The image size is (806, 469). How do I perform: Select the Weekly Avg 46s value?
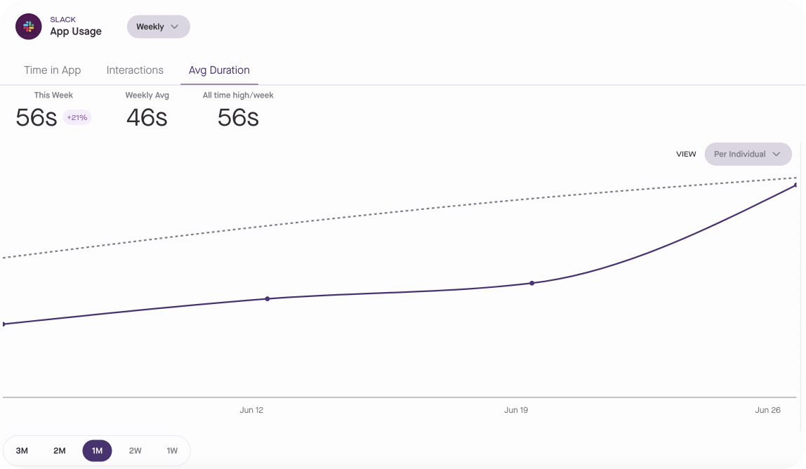pos(147,117)
